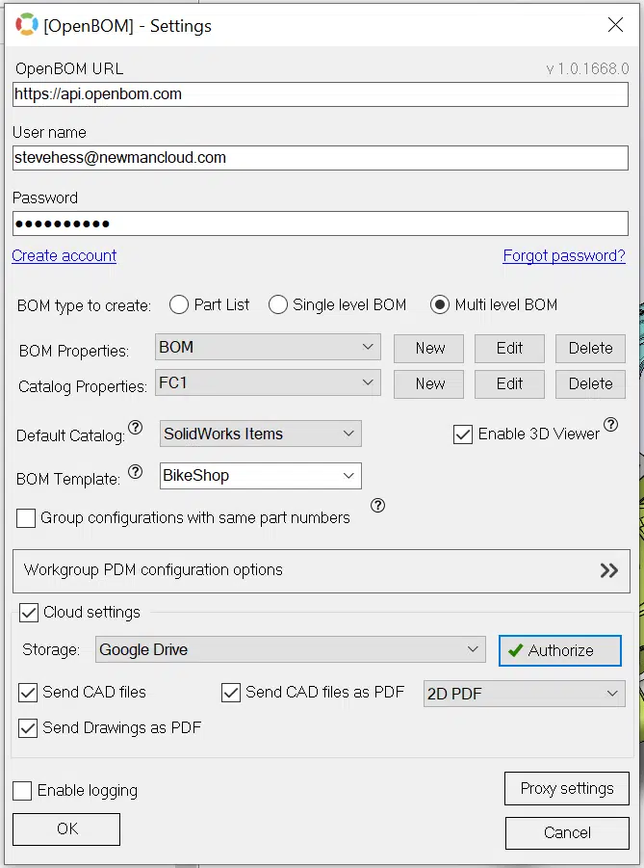Uncheck Send CAD files

tap(28, 693)
